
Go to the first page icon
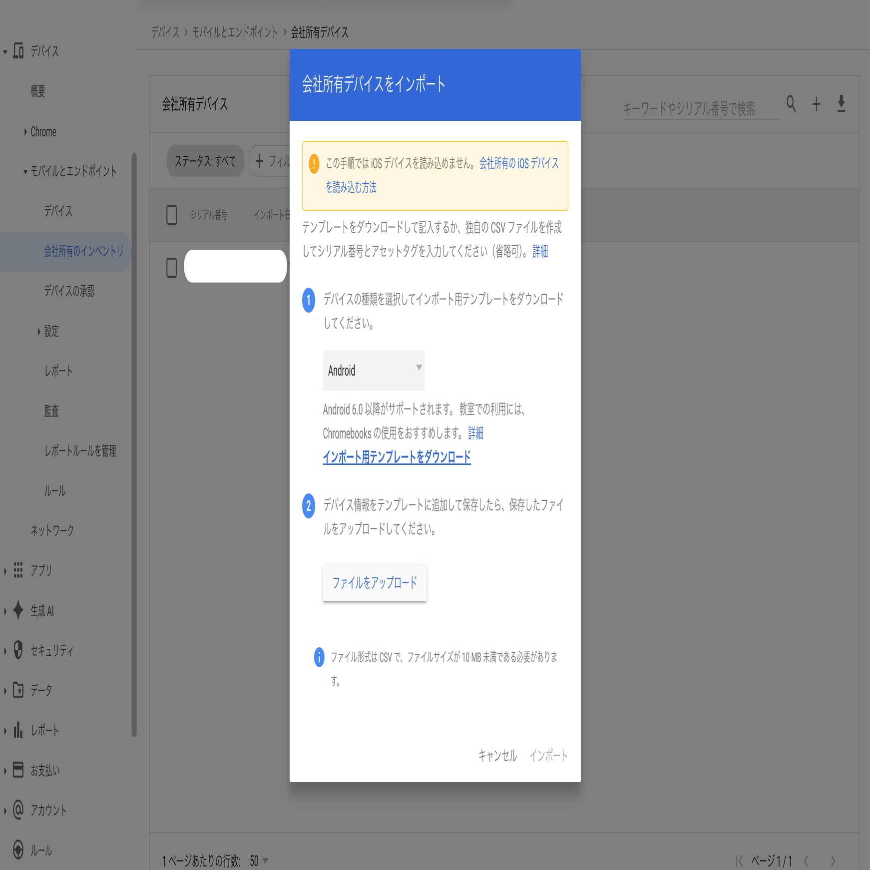[x=739, y=861]
